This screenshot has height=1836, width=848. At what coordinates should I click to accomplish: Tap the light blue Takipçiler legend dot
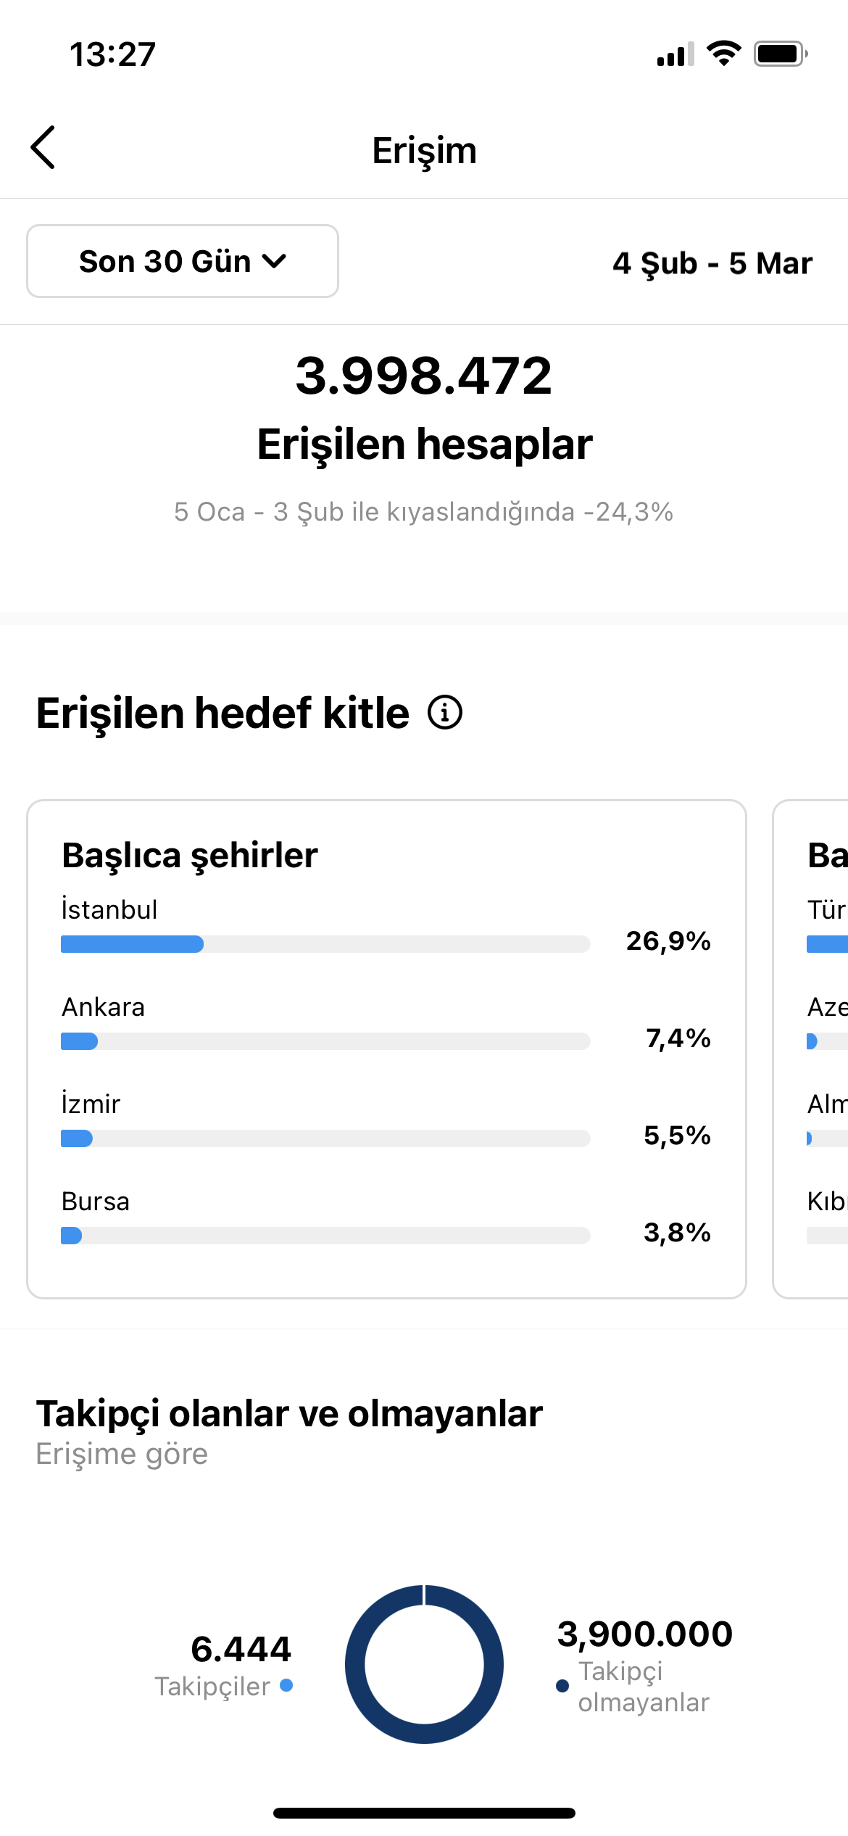tap(286, 1685)
